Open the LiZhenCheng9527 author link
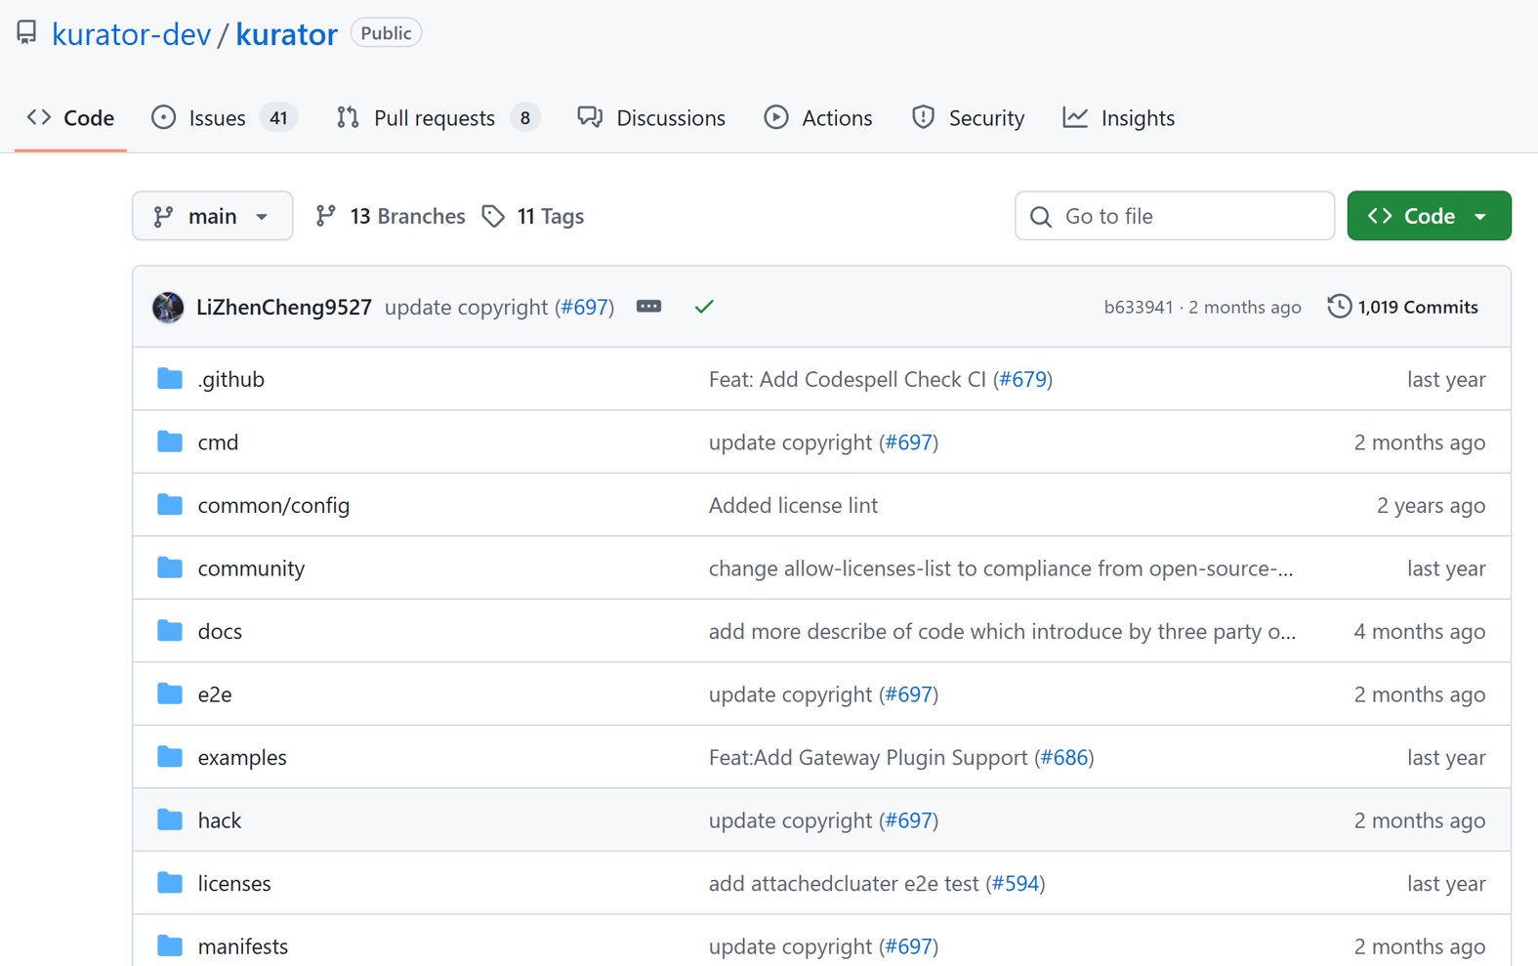 click(284, 307)
